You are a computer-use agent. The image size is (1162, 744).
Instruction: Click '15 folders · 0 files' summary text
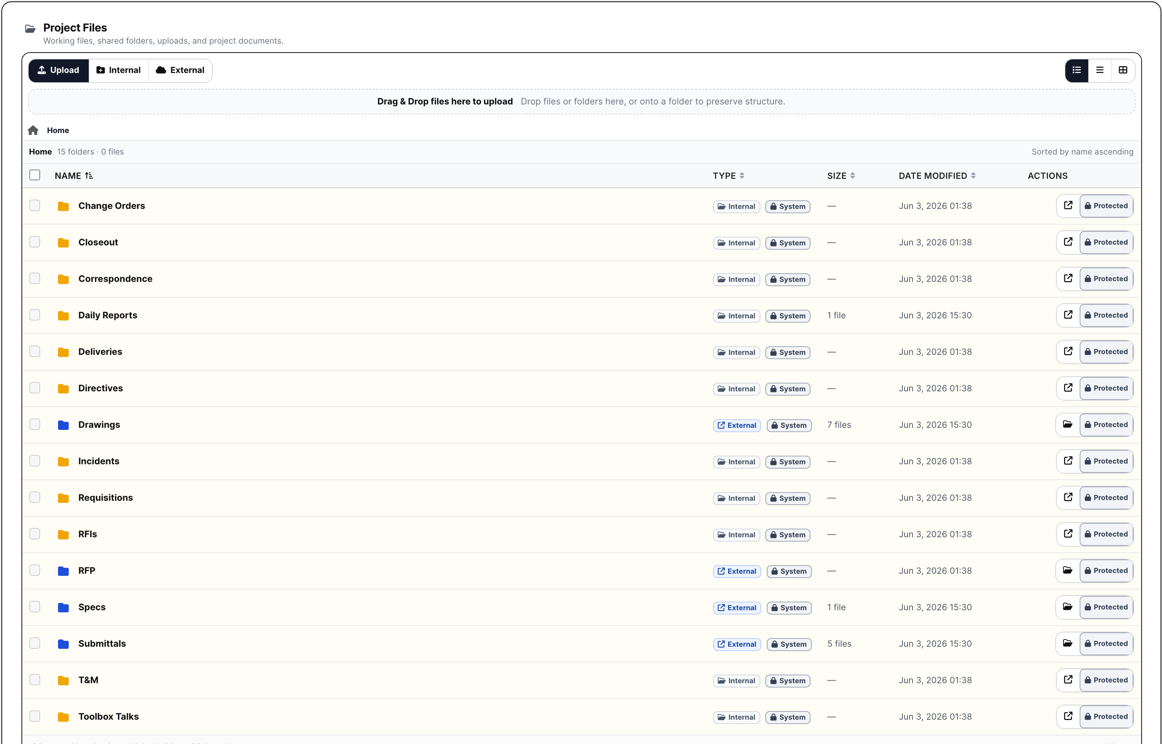click(90, 152)
